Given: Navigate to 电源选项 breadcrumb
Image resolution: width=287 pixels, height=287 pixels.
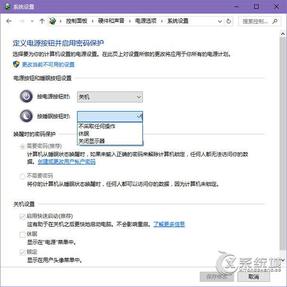Looking at the screenshot, I should [x=146, y=21].
